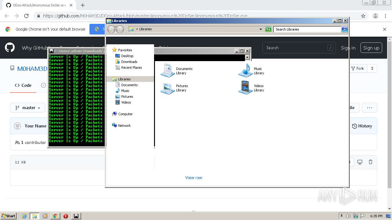Open the Pictures Library icon in main pane

[x=168, y=88]
